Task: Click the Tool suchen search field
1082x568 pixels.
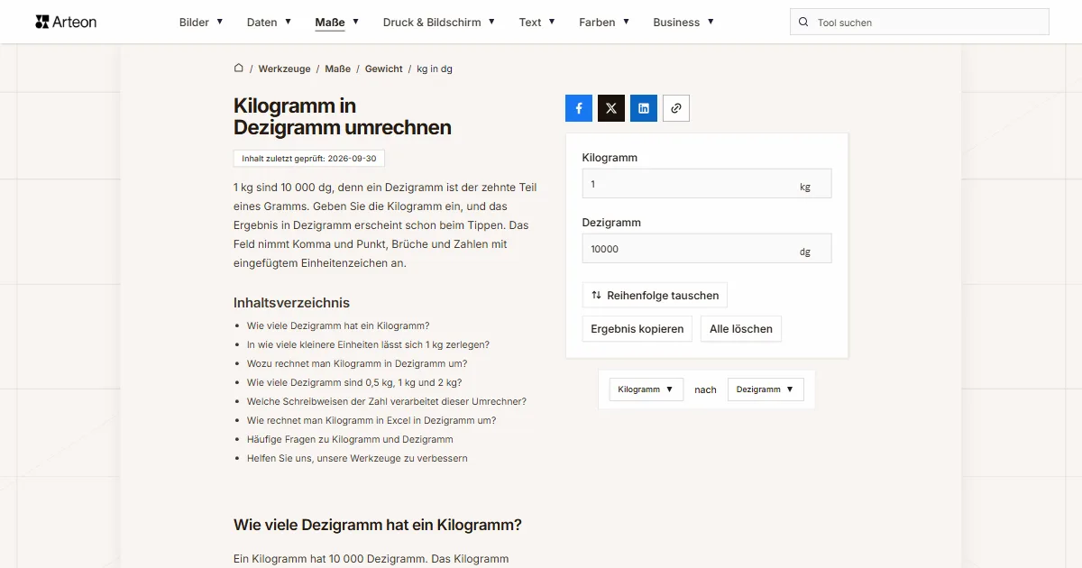Action: (x=920, y=23)
